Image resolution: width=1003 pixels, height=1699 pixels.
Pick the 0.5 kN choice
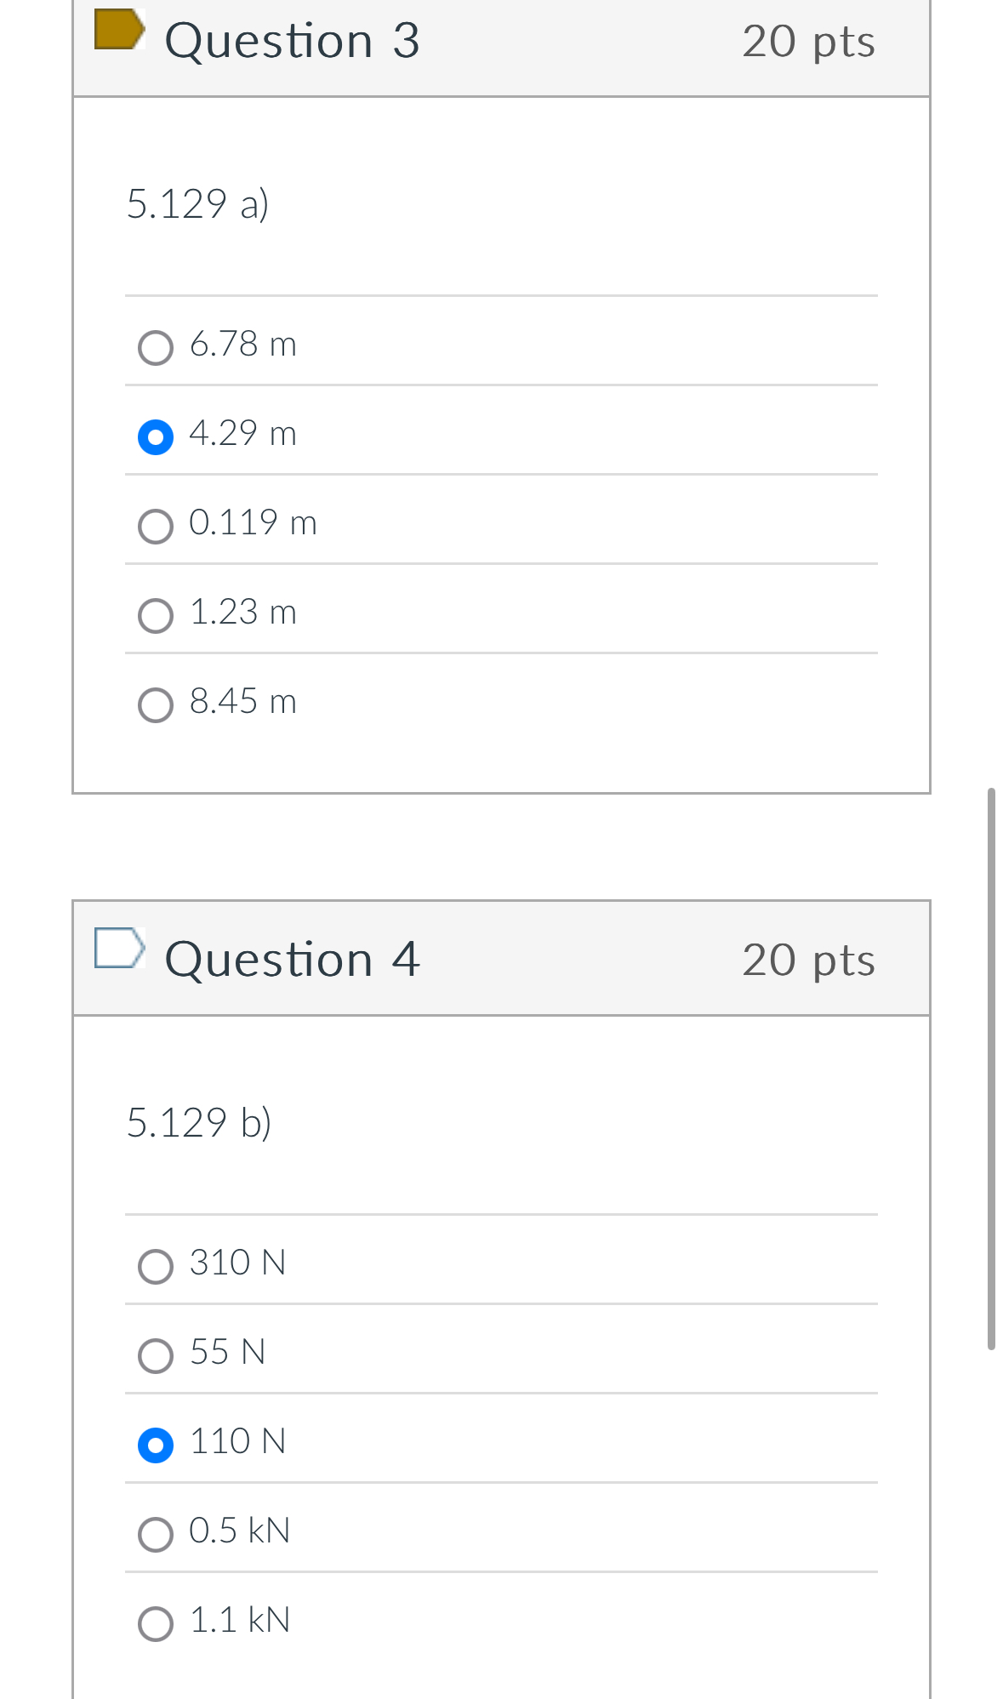click(x=155, y=1532)
